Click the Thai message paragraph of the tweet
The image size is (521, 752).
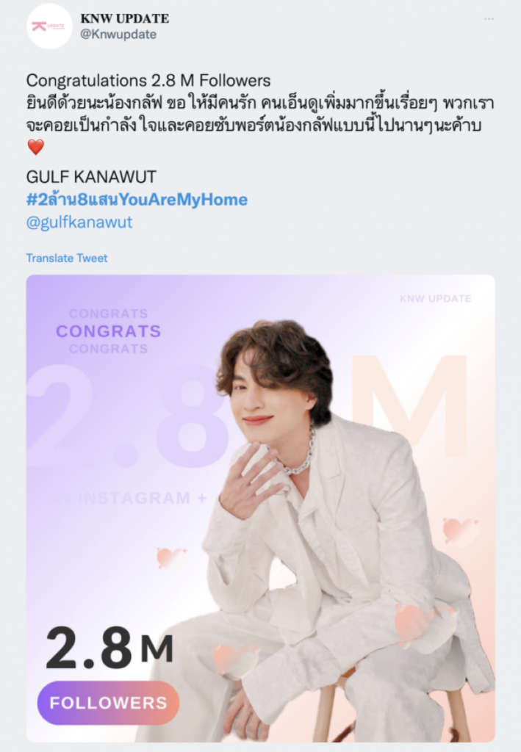(260, 114)
